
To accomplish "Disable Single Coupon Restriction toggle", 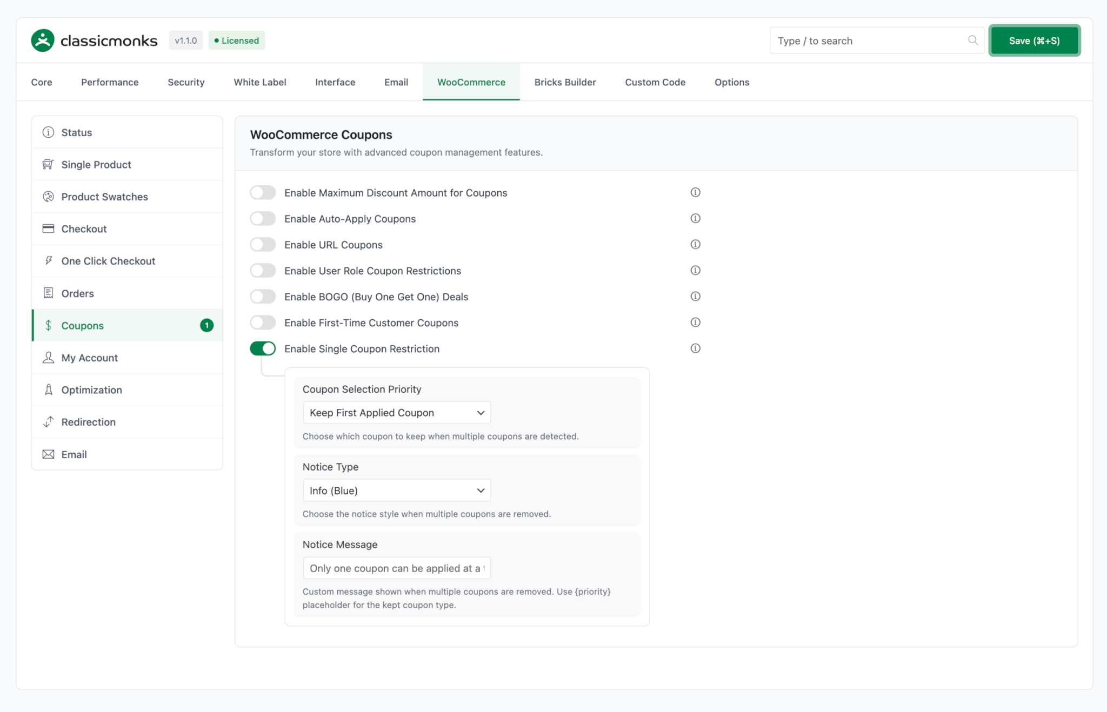I will [263, 348].
